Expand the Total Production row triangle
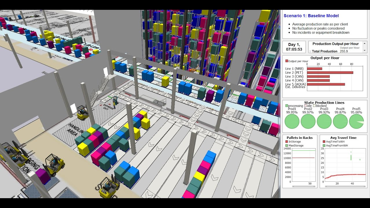 coord(311,51)
